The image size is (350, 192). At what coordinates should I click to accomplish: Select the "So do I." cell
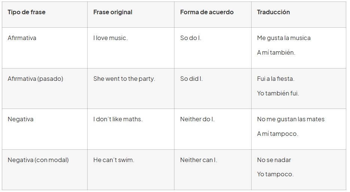(191, 38)
